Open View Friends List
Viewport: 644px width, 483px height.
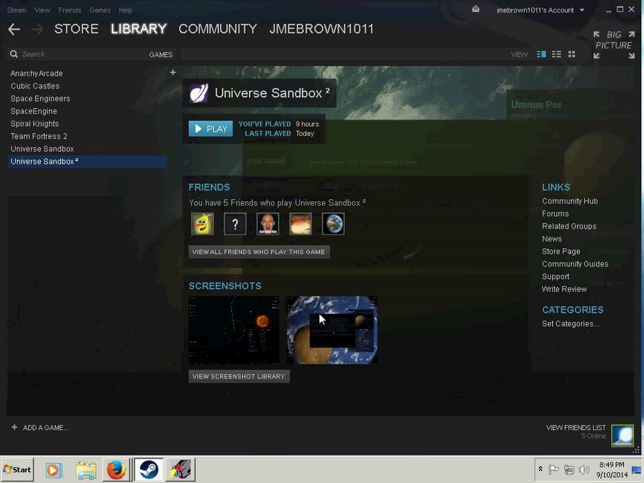[x=576, y=427]
